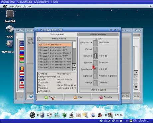Open the globe gear dock icon
The image size is (153, 123).
[x=93, y=115]
